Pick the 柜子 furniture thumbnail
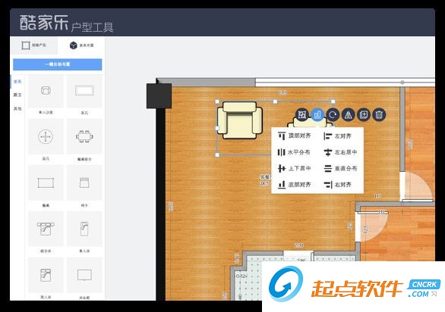The height and width of the screenshot is (312, 445). 84,183
